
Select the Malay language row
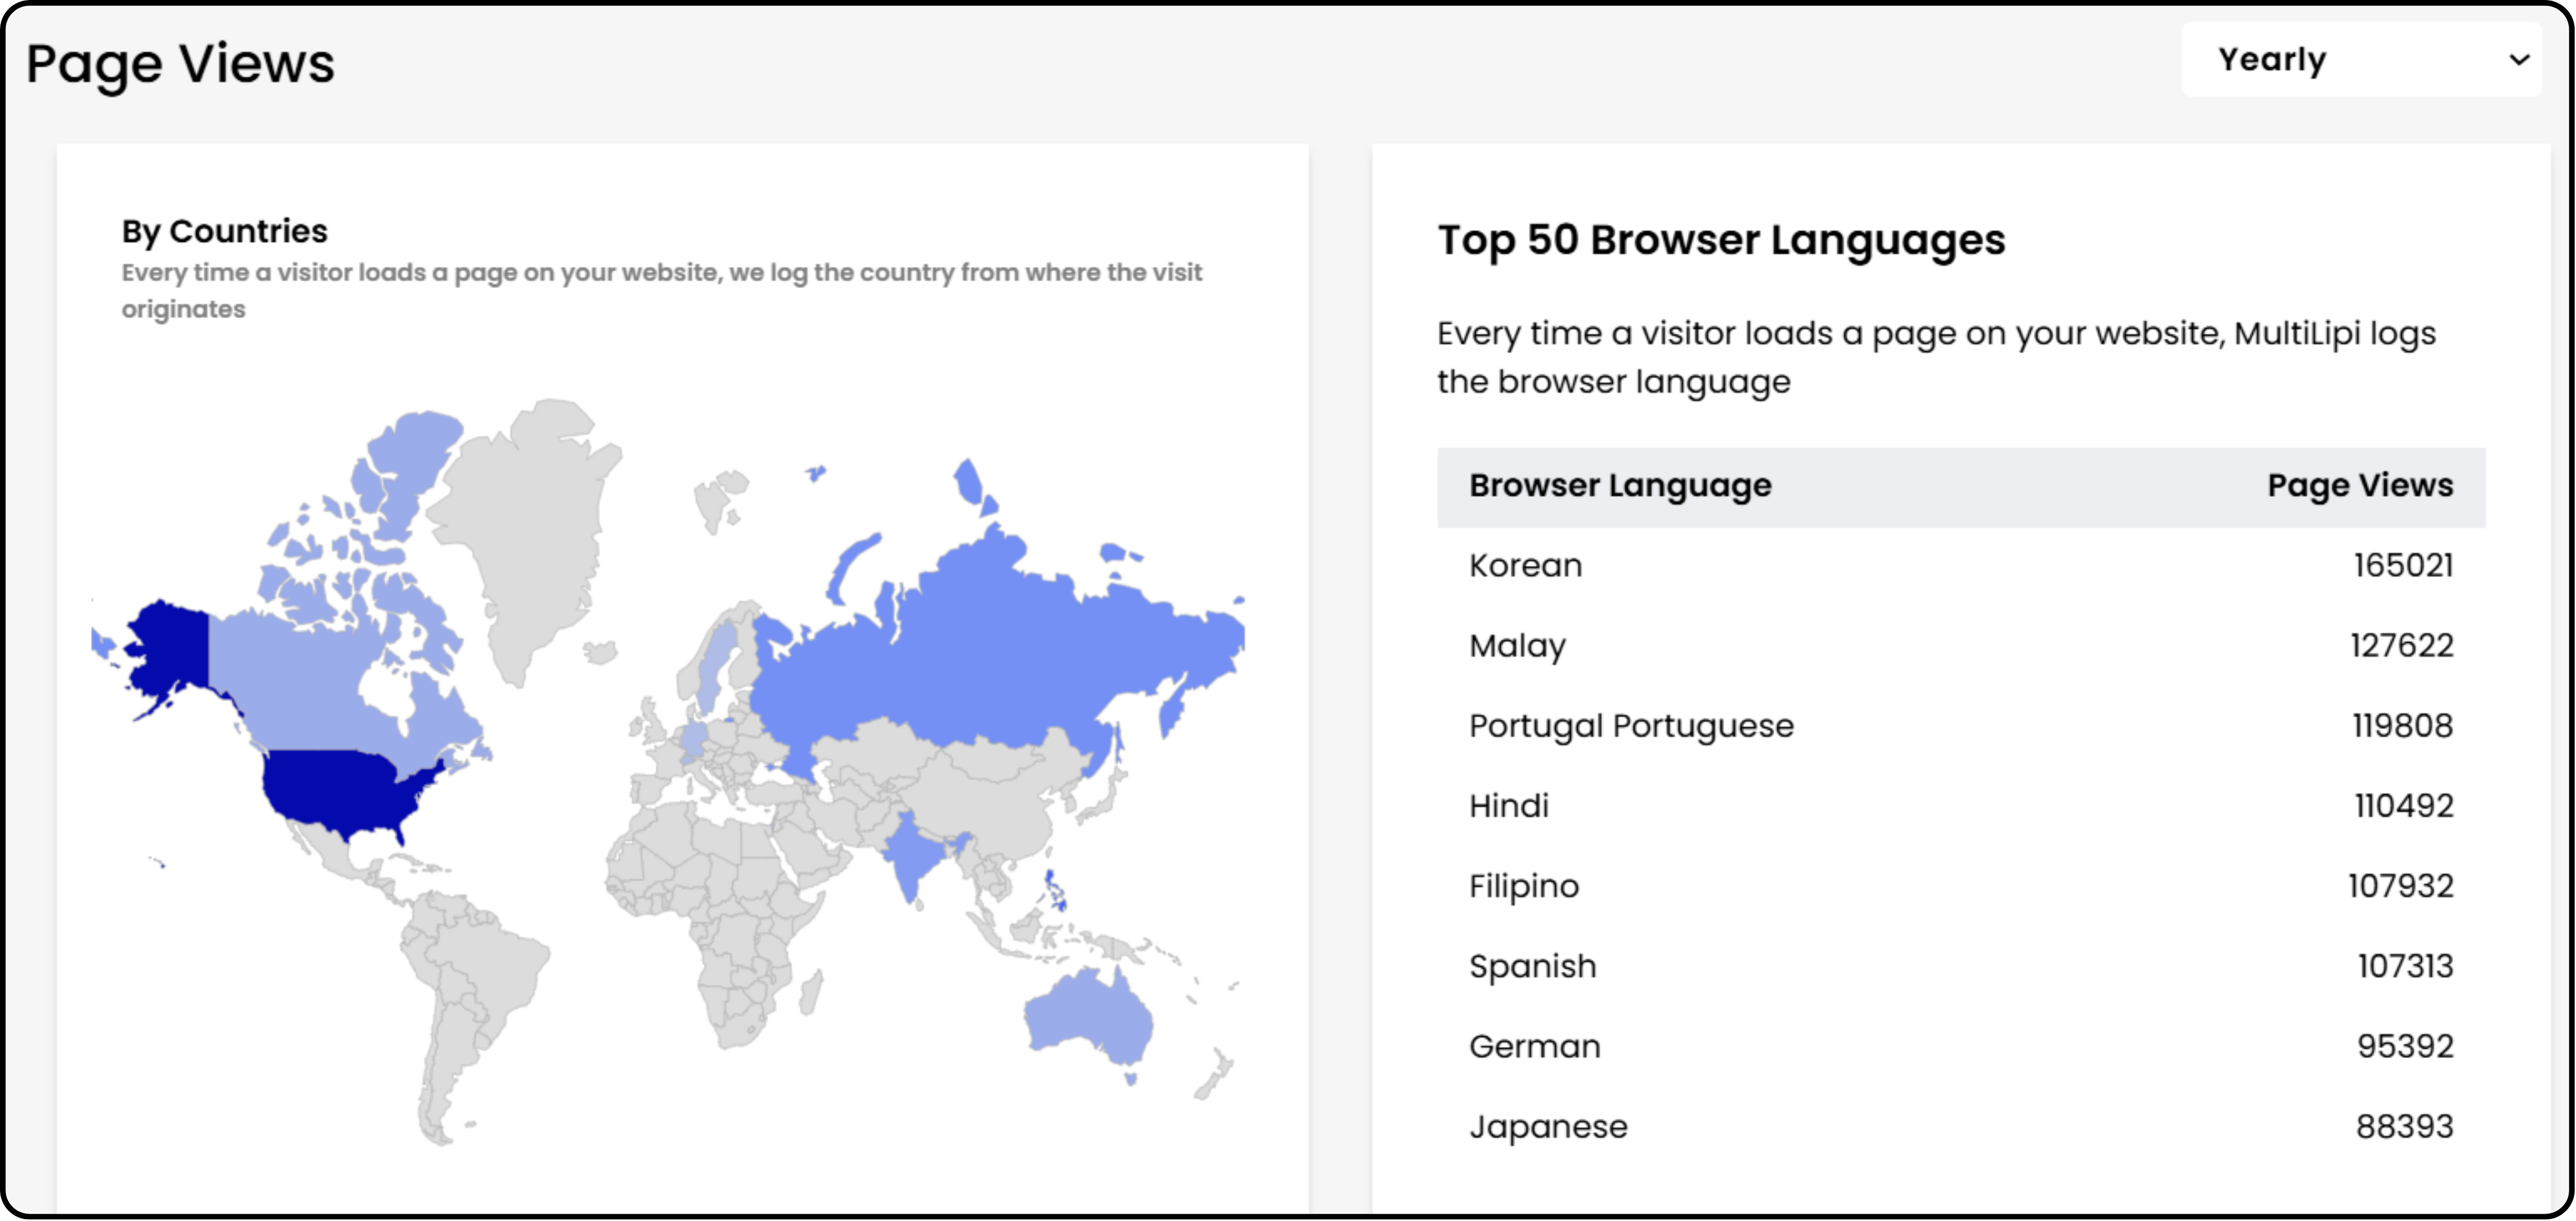click(1961, 646)
